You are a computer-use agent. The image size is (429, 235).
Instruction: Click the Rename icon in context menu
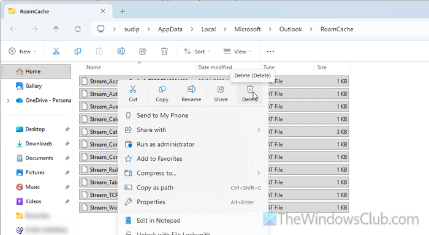point(191,90)
